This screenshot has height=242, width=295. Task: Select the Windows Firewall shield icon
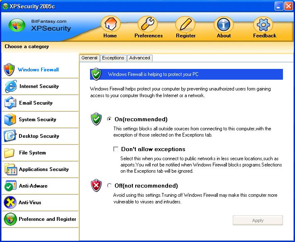click(x=9, y=70)
